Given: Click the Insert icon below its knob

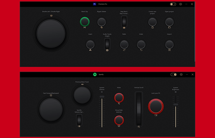Looking at the screenshot, I should click(90, 50).
